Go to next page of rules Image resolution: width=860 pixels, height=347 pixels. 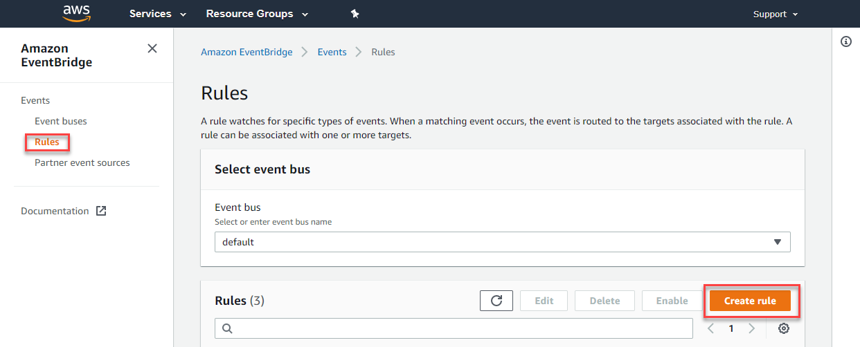(751, 328)
